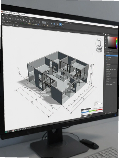Image resolution: width=119 pixels, height=158 pixels.
Task: Click the bright blue arrow button in toolbar
Action: [x=60, y=24]
